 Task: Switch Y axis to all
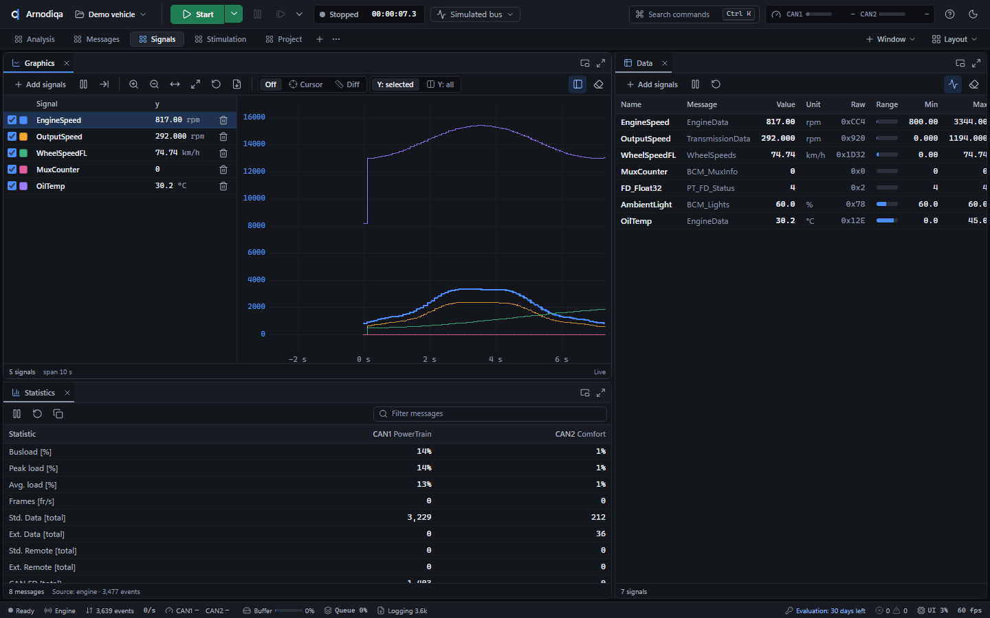pos(441,84)
